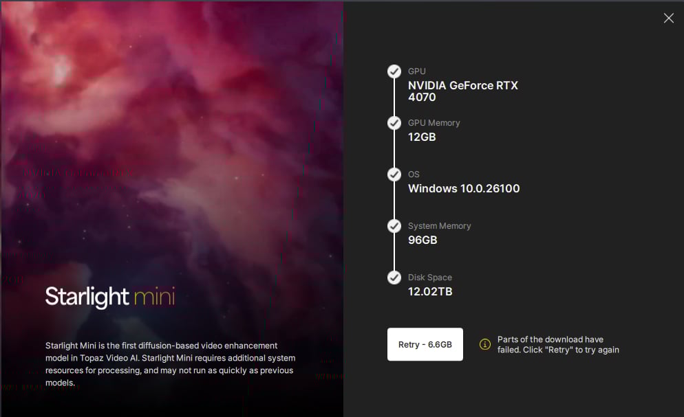Click the GPU requirement checkmark icon
Viewport: 684px width, 417px height.
394,71
